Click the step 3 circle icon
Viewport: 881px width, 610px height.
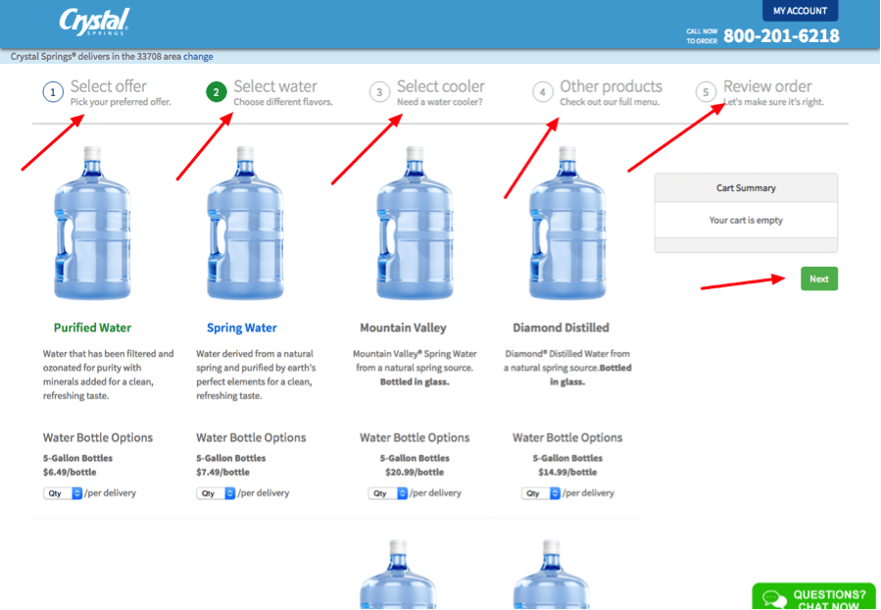tap(379, 92)
